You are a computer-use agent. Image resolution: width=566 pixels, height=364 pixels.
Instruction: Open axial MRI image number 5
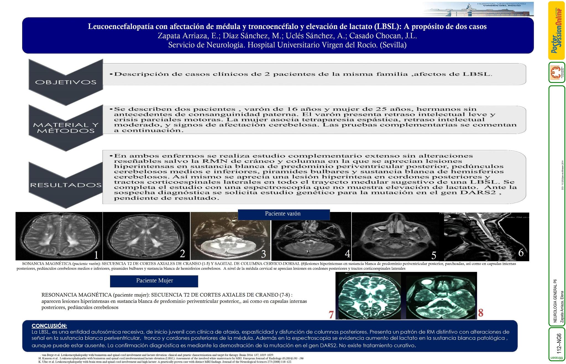(x=395, y=236)
